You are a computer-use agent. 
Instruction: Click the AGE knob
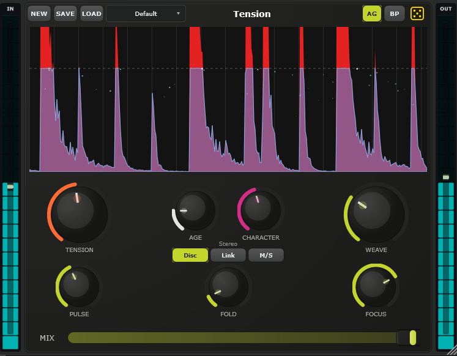coord(195,210)
